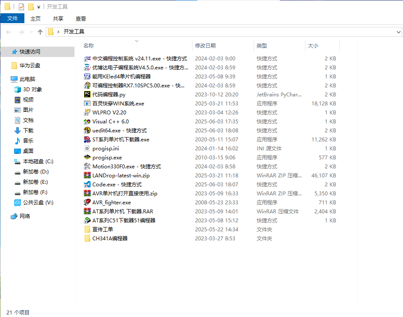Screen dimensions: 403x317
Task: Switch to the 查看 ribbon tab
Action: [x=81, y=18]
